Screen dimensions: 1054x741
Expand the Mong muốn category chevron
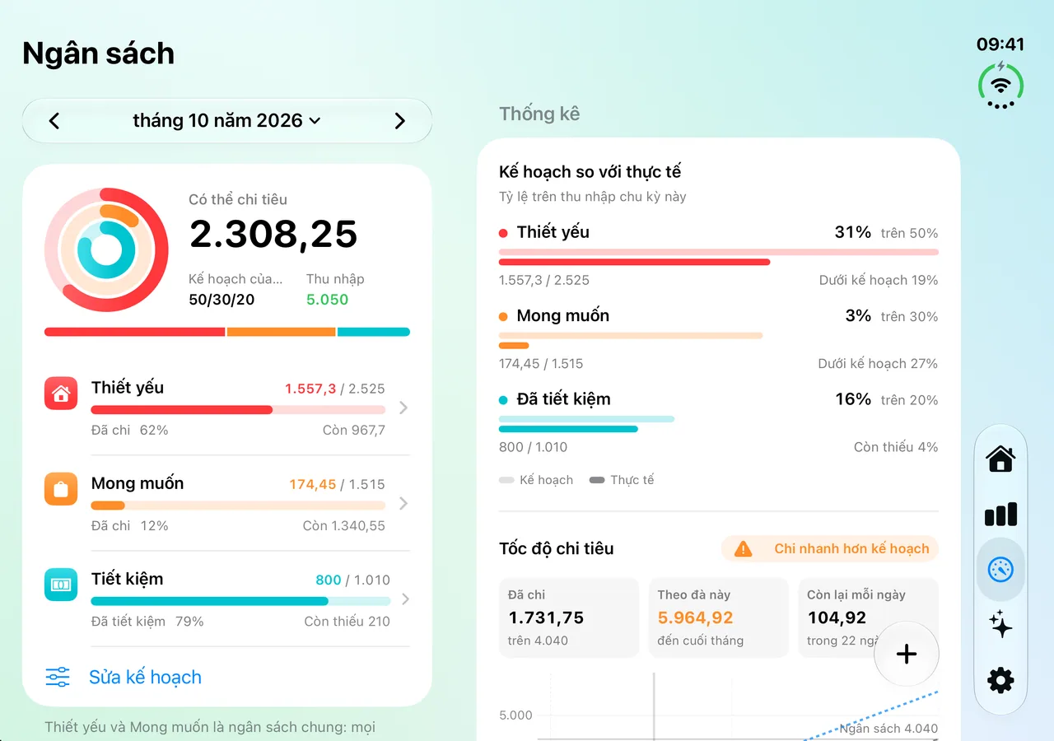click(x=403, y=503)
